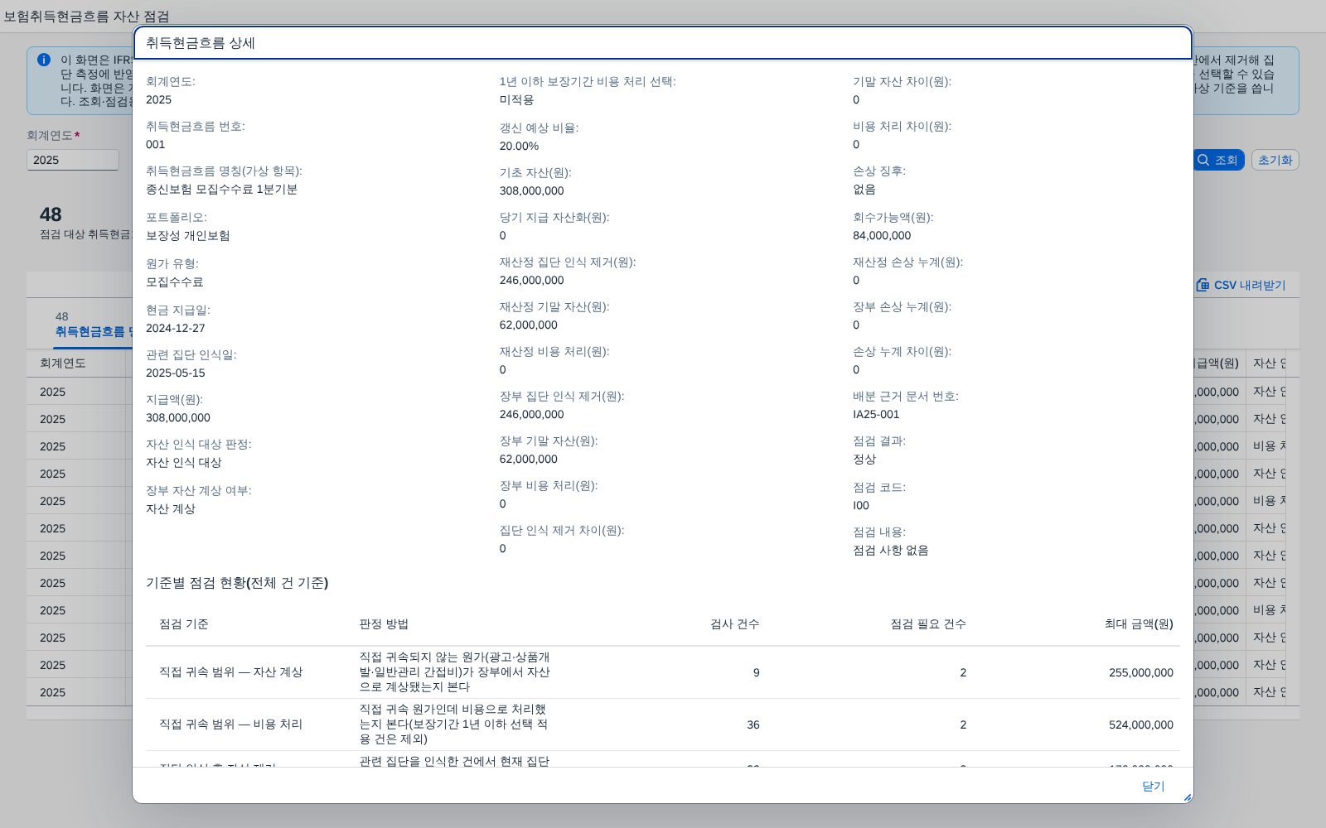Image resolution: width=1326 pixels, height=828 pixels.
Task: Click the 점검 필요 건수 column header
Action: pyautogui.click(x=928, y=623)
